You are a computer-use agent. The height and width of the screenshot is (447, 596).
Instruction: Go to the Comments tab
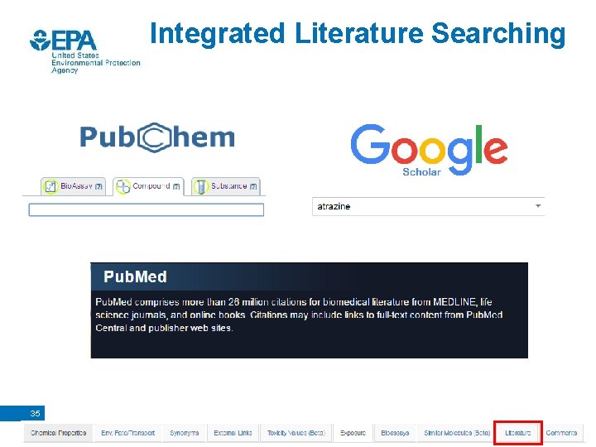coord(561,433)
